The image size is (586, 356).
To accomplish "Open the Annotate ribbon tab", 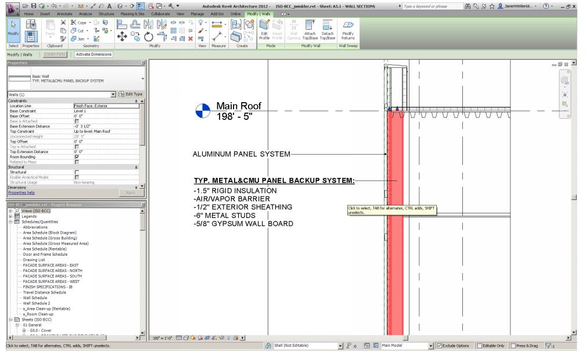I will [x=64, y=14].
